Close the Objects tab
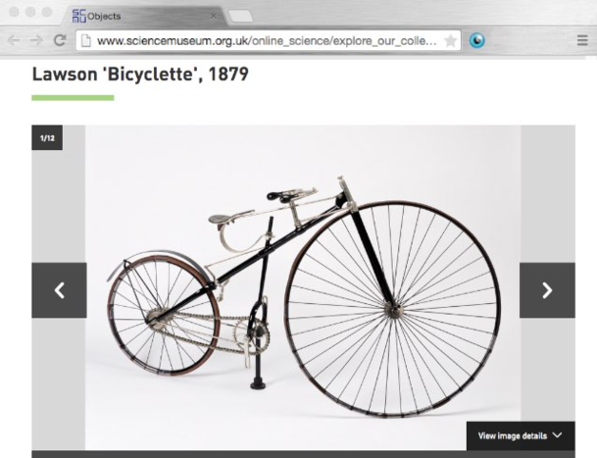597x458 pixels. tap(214, 17)
